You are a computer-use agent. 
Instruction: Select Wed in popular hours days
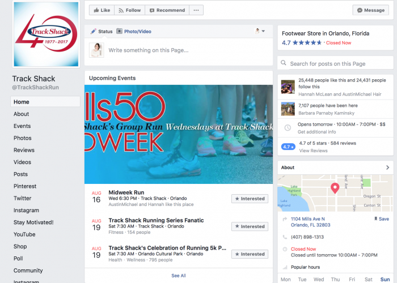pyautogui.click(x=319, y=280)
